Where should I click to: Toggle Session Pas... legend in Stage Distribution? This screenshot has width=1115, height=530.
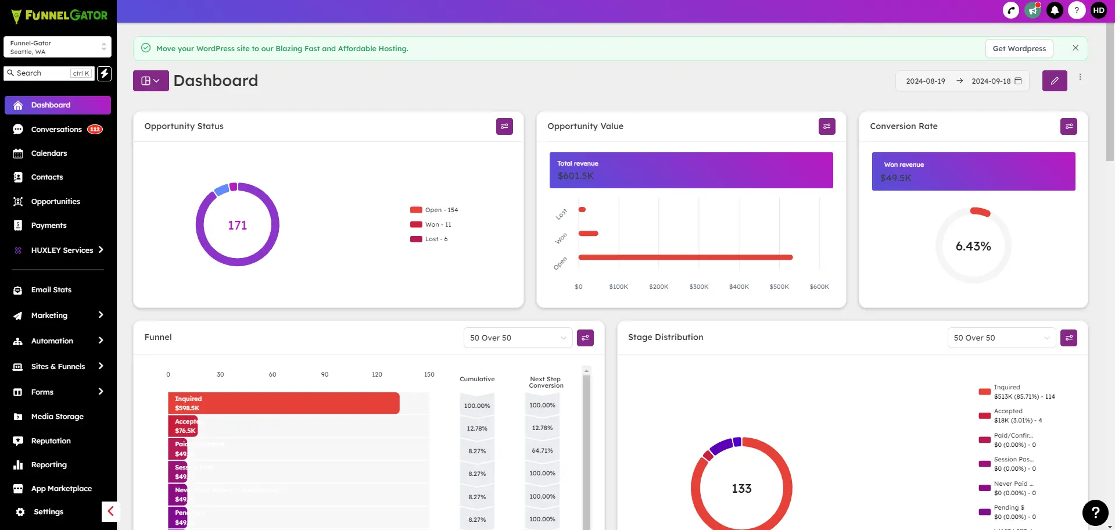click(1007, 464)
